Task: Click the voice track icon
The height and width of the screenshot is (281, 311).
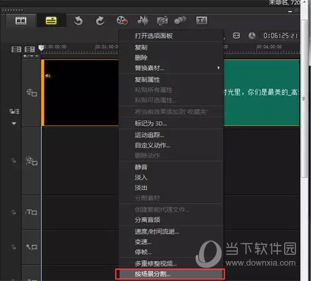Action: click(32, 247)
